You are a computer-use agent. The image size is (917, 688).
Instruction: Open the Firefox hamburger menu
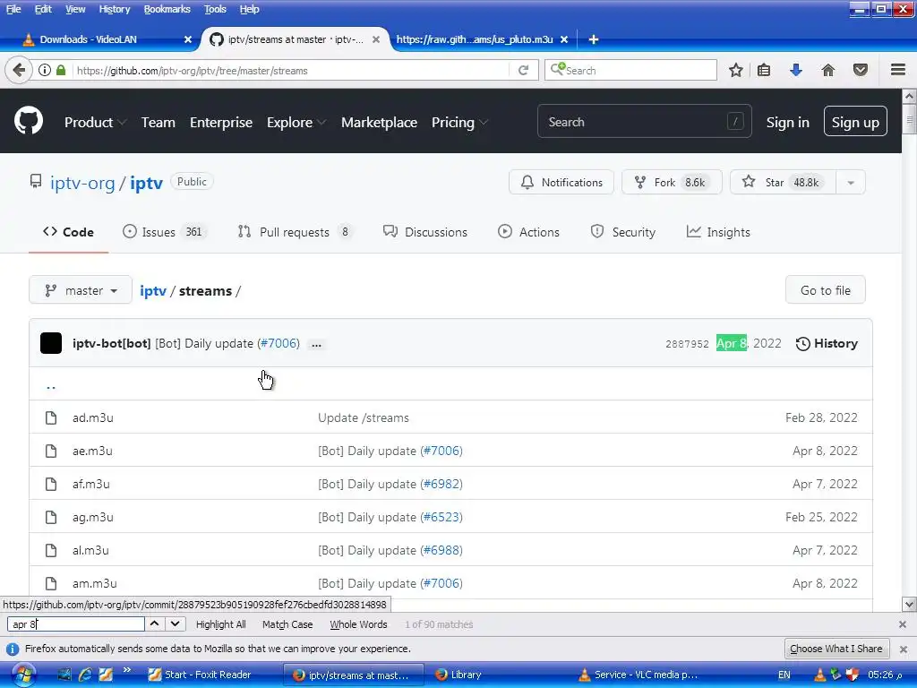(x=898, y=70)
